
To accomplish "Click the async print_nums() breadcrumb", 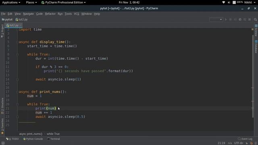I will tap(31, 134).
